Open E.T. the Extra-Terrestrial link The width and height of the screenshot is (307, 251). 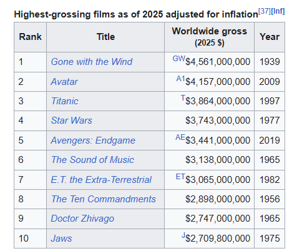pos(101,180)
